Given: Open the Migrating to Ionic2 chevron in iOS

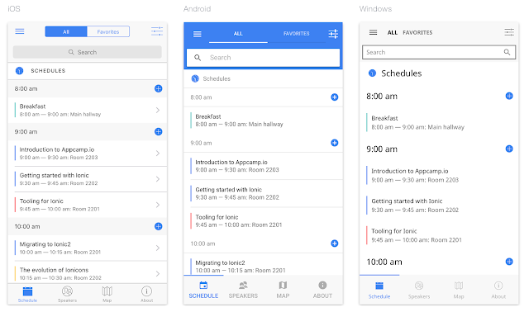Looking at the screenshot, I should coord(158,248).
